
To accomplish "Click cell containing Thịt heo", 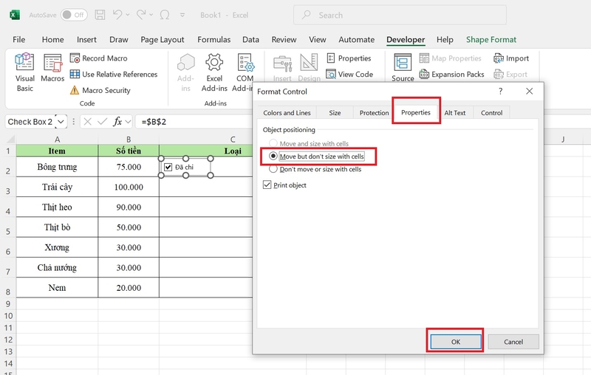I will pyautogui.click(x=57, y=207).
